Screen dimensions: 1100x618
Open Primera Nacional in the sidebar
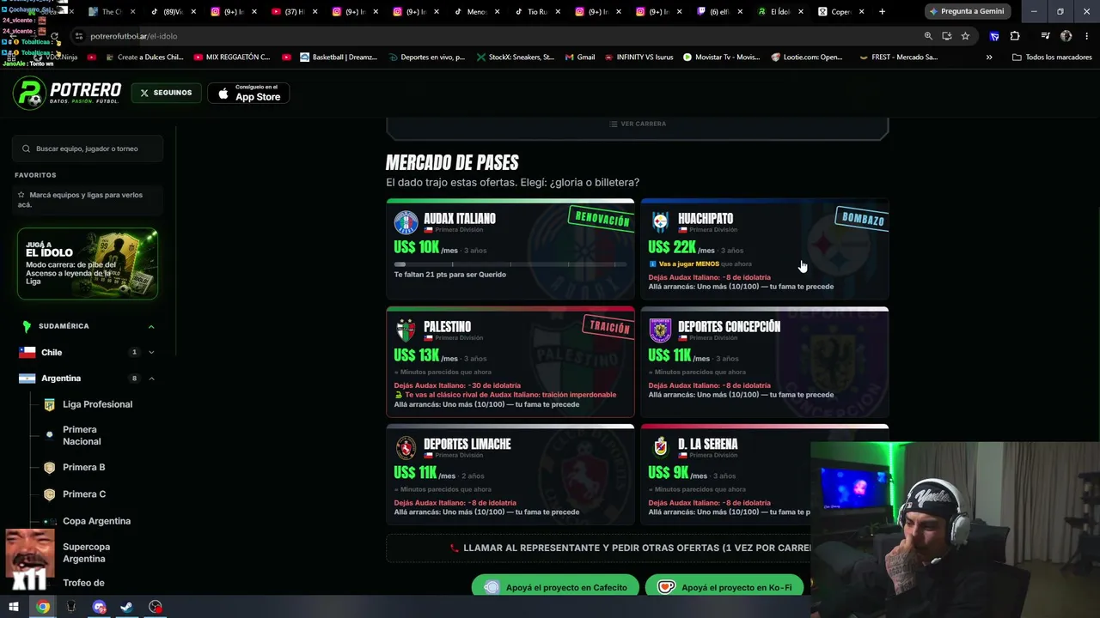pyautogui.click(x=82, y=435)
